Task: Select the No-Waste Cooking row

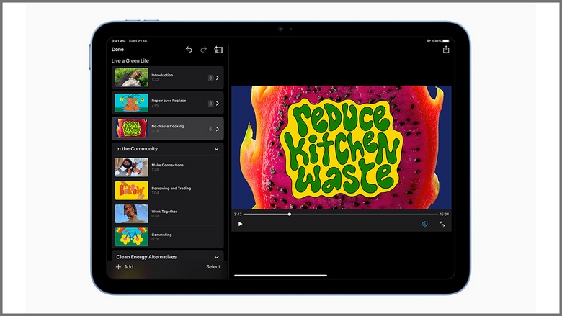Action: pos(167,128)
